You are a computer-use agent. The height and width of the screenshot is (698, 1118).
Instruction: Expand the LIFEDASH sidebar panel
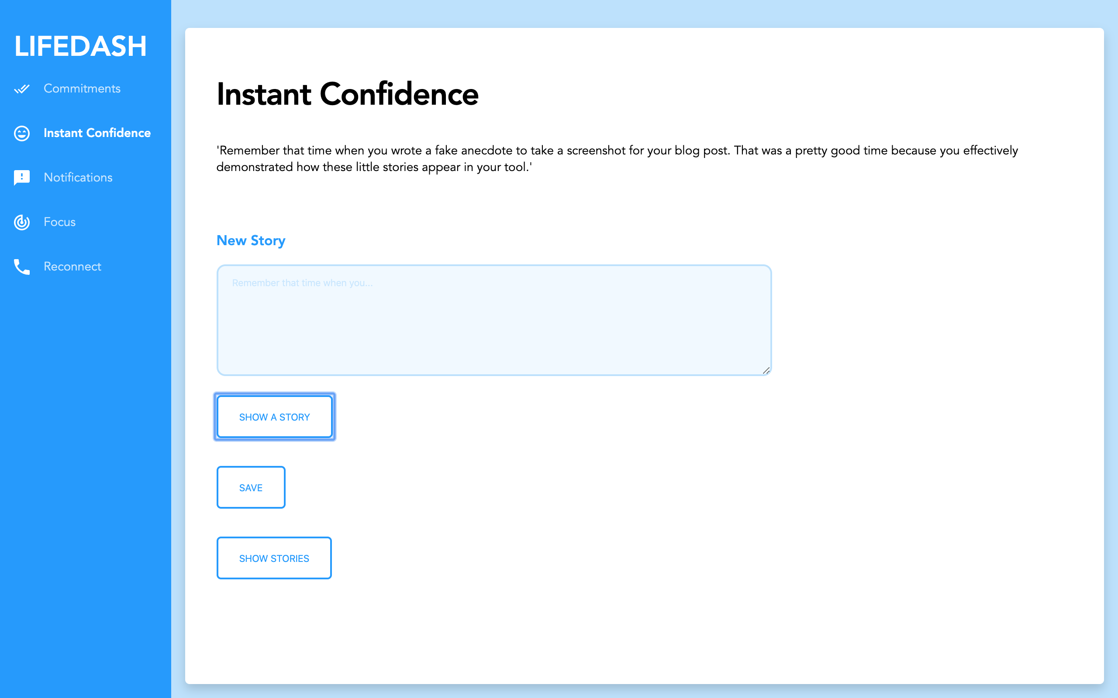coord(80,47)
